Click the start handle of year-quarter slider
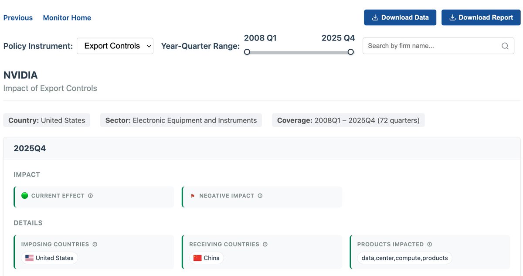This screenshot has height=276, width=523. 247,52
